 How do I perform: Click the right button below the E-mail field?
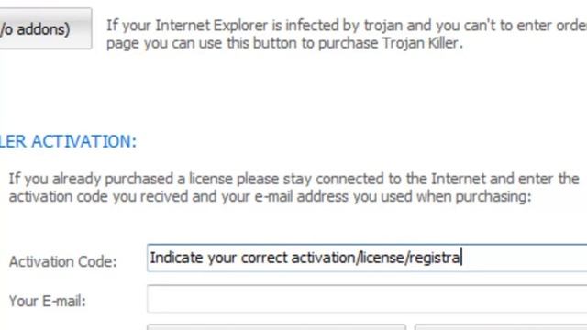pos(501,327)
